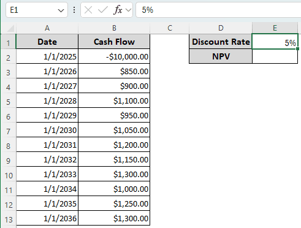Select the cash flow cell $1,050.00

pos(114,130)
